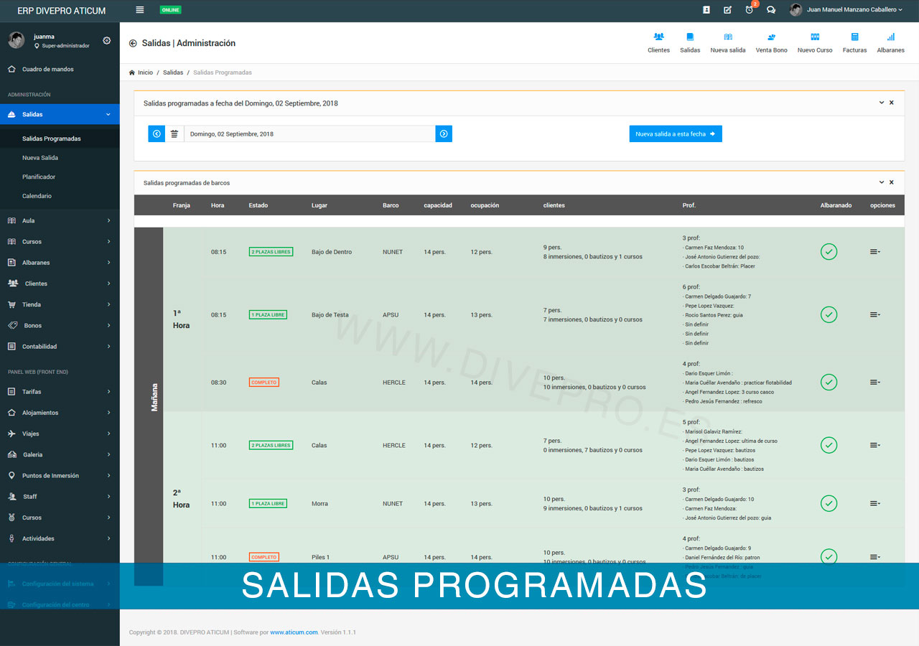
Task: Expand Contabilidad sidebar menu
Action: (60, 346)
